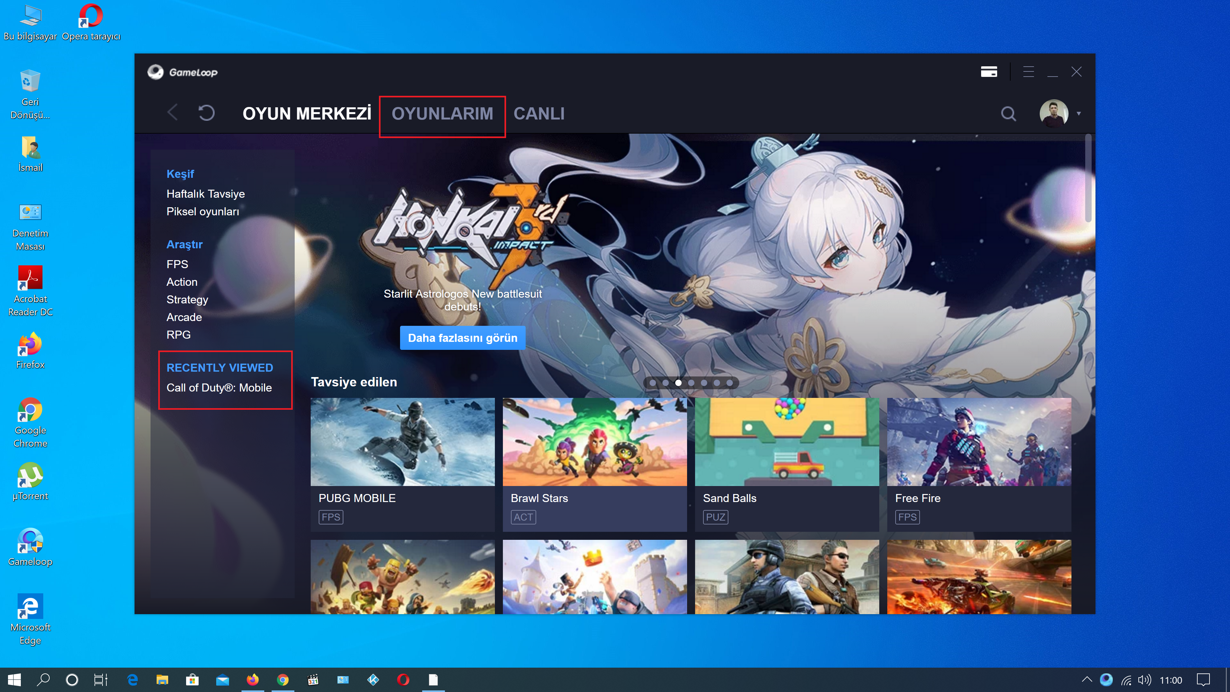This screenshot has height=692, width=1230.
Task: Open the Brawl Stars game card
Action: pos(594,464)
